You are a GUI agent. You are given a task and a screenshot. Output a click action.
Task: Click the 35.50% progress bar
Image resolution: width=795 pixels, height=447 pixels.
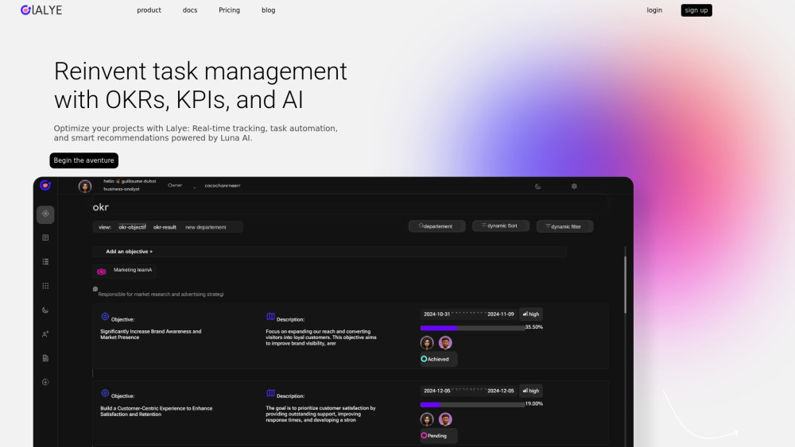click(472, 327)
